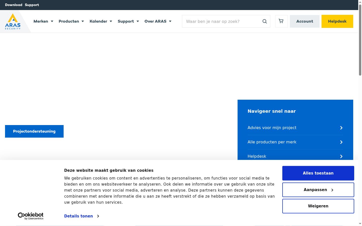
Task: Open the Account page
Action: [305, 21]
